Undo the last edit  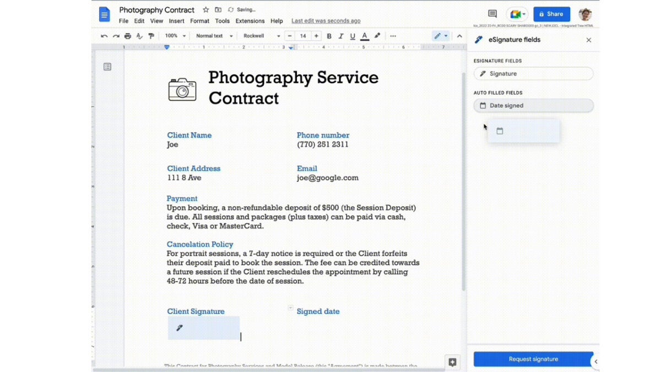[x=104, y=35]
